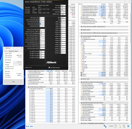The width and height of the screenshot is (132, 129).
Task: Collapse the ASUS ROG MAXIMUS Z790 HERO group
Action: pyautogui.click(x=80, y=36)
